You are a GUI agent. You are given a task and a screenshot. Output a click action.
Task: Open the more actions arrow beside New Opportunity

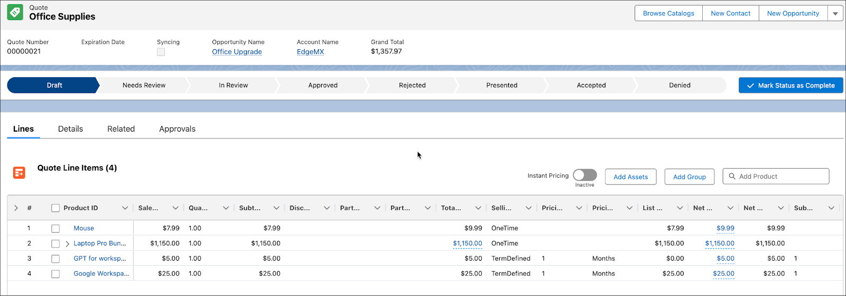click(x=835, y=14)
